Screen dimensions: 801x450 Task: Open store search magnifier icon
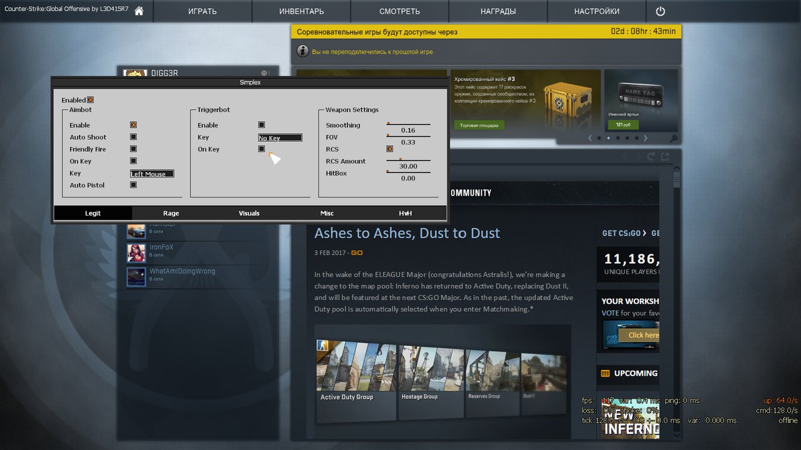[x=673, y=139]
